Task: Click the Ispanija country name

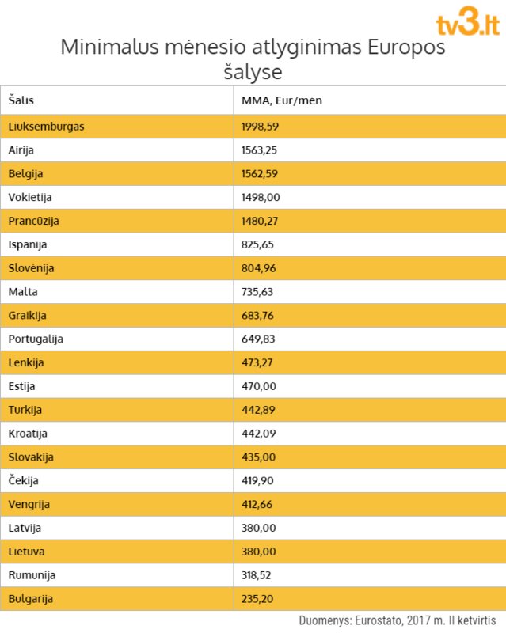Action: pyautogui.click(x=28, y=245)
